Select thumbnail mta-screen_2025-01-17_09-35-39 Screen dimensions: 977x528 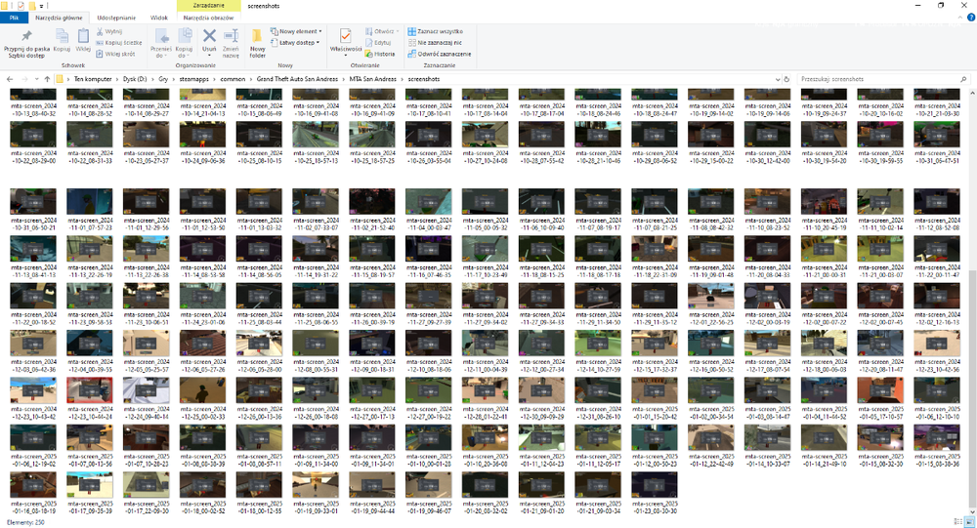90,484
